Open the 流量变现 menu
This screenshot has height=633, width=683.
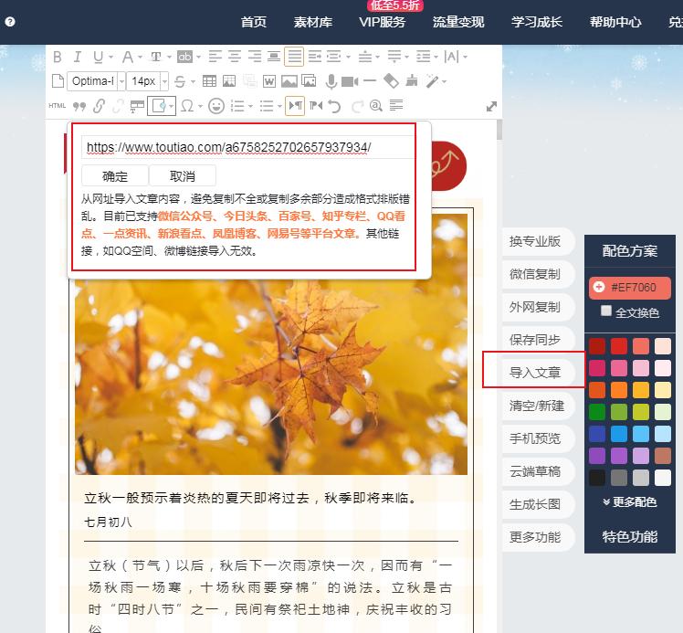[x=458, y=22]
